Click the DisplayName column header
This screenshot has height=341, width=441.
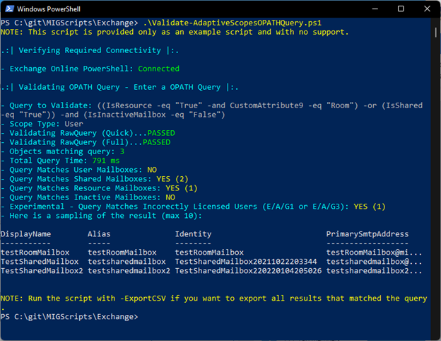[26, 234]
